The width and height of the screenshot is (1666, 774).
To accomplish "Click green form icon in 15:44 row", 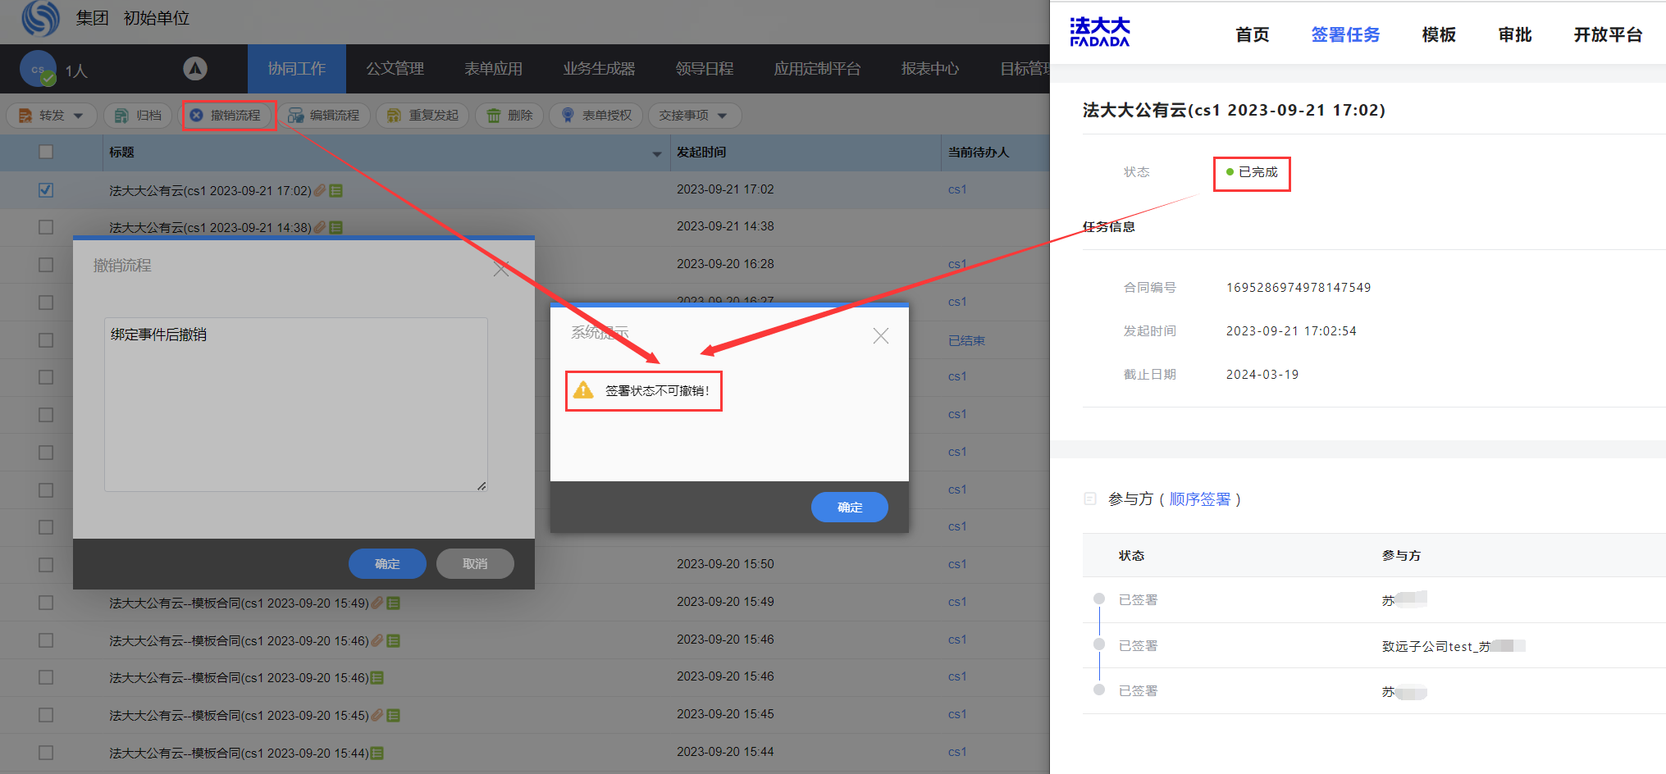I will pyautogui.click(x=377, y=753).
